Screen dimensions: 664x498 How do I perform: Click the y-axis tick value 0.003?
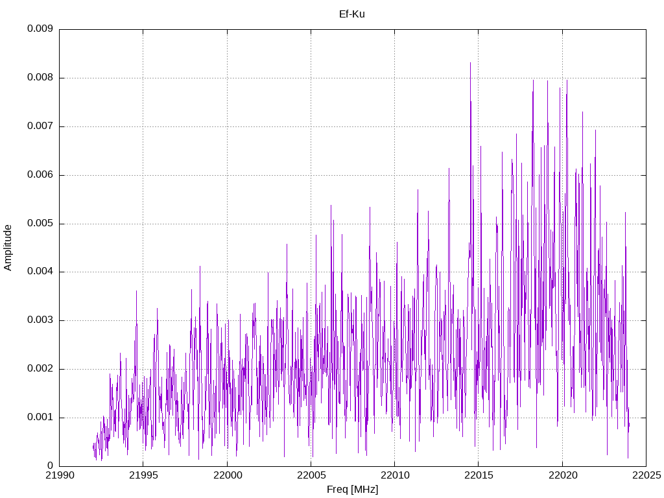(x=40, y=320)
